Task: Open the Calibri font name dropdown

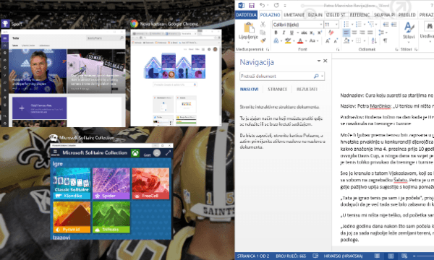Action: tap(321, 25)
